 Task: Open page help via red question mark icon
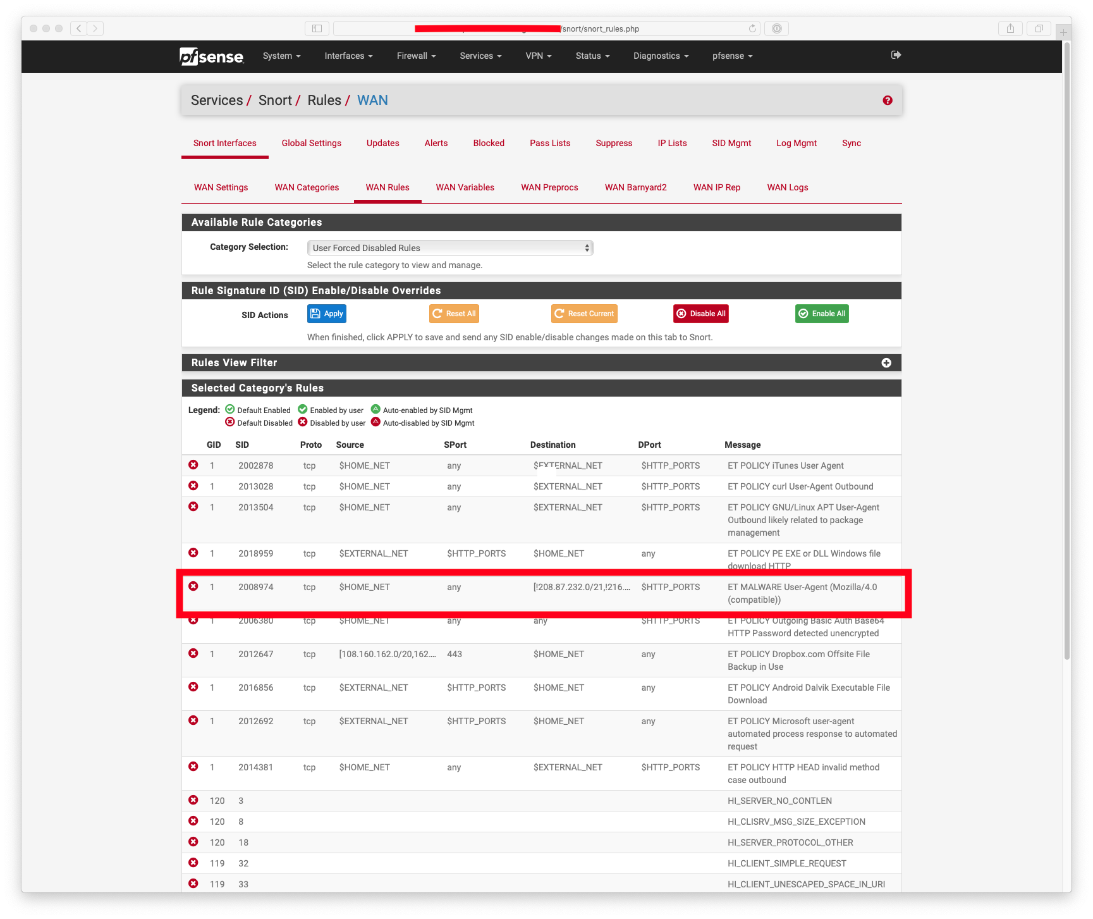tap(887, 100)
